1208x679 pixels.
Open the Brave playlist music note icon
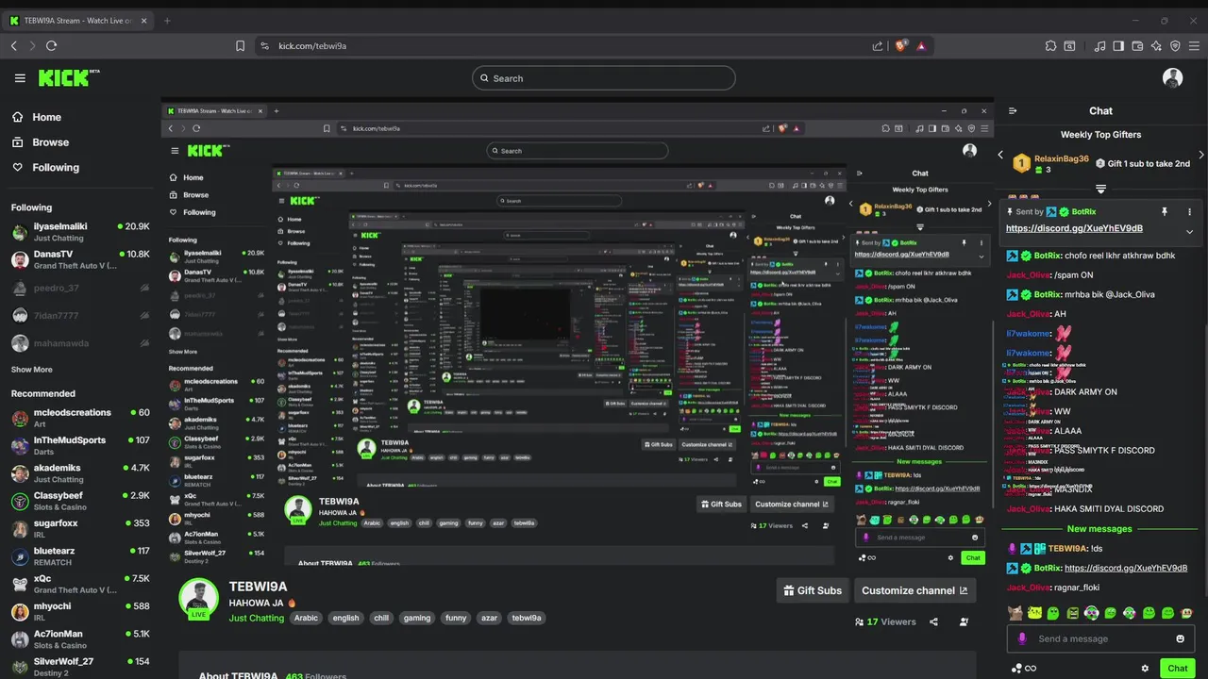1099,45
